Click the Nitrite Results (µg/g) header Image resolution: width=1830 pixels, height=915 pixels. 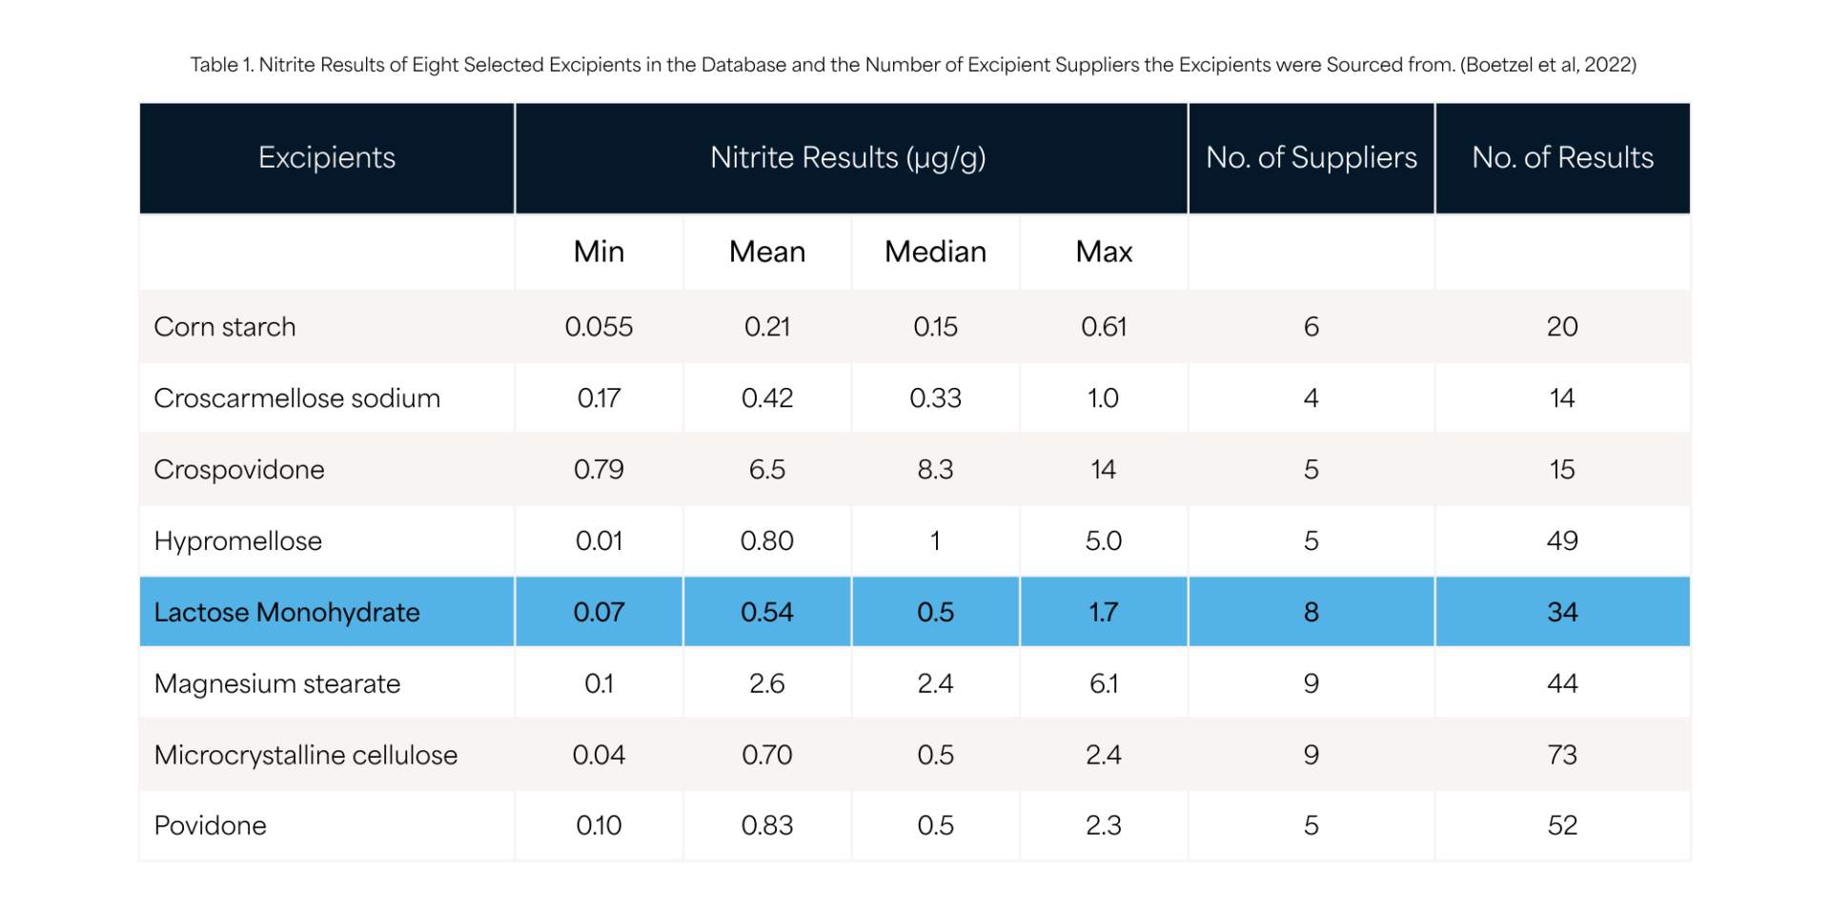pos(847,158)
